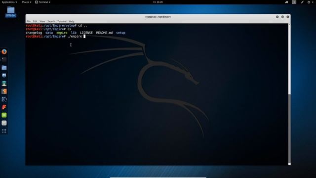The height and width of the screenshot is (178, 316).
Task: Click the 'setup' directory in ls output
Action: pyautogui.click(x=120, y=33)
